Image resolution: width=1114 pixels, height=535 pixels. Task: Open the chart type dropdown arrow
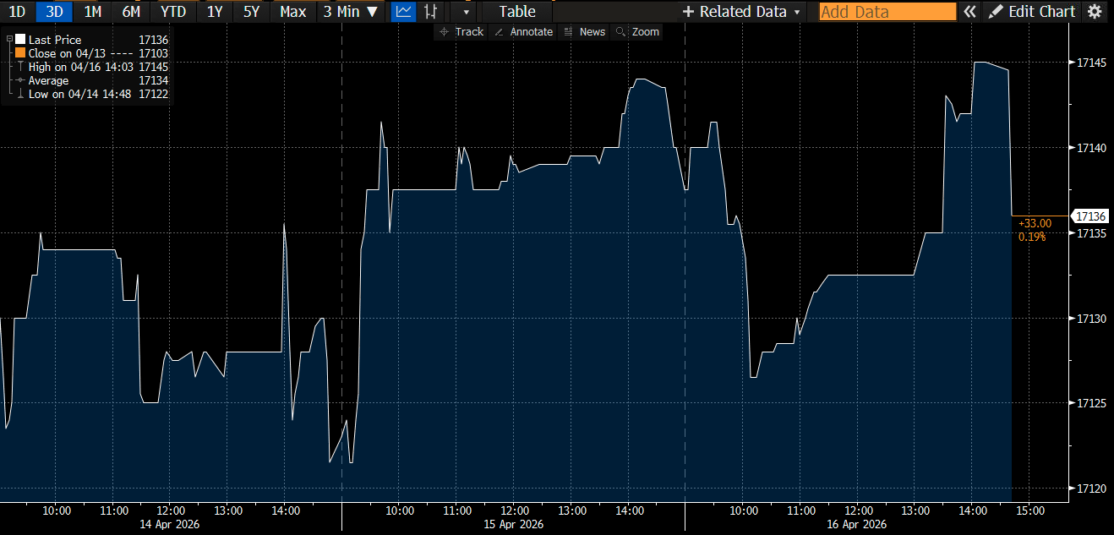point(466,12)
